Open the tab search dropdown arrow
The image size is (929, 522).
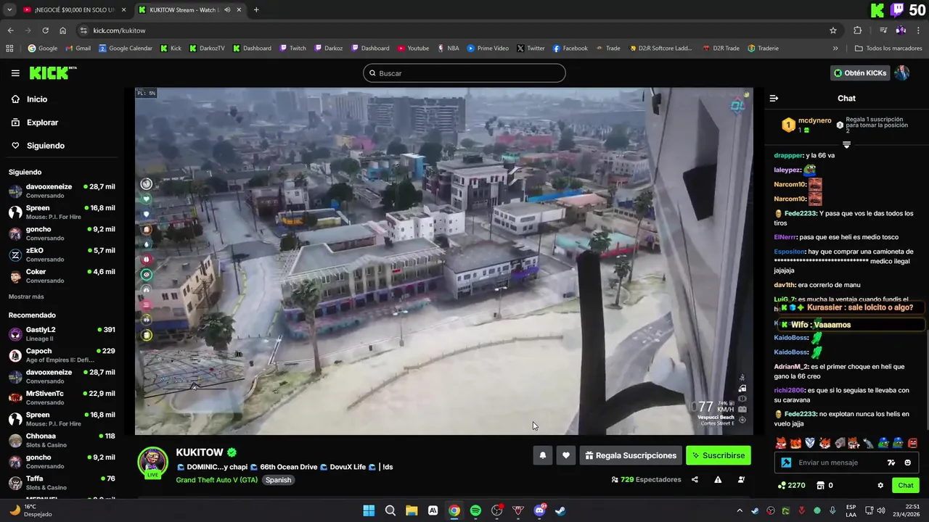tap(9, 10)
